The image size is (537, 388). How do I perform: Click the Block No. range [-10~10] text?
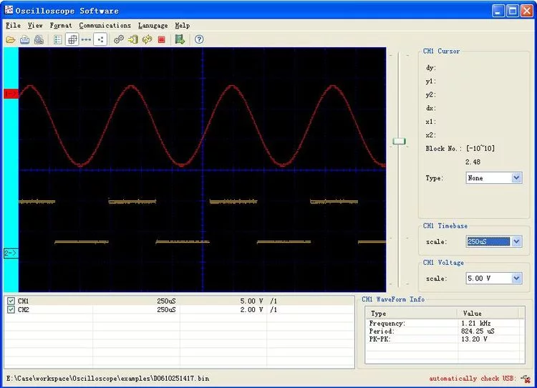click(x=480, y=148)
